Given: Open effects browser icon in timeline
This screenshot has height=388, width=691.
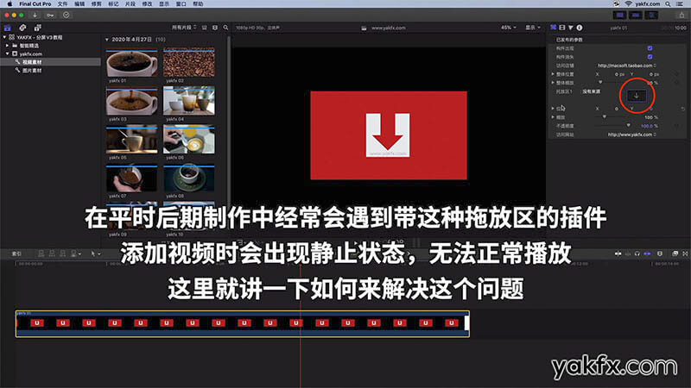Looking at the screenshot, I should pos(675,253).
